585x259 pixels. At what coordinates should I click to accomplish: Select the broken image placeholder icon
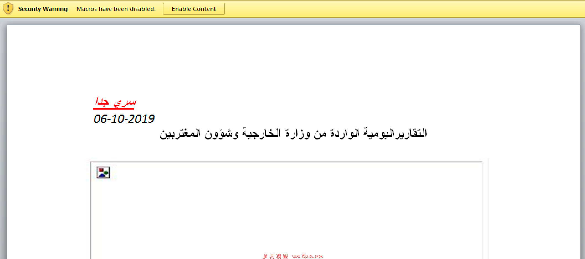tap(103, 172)
